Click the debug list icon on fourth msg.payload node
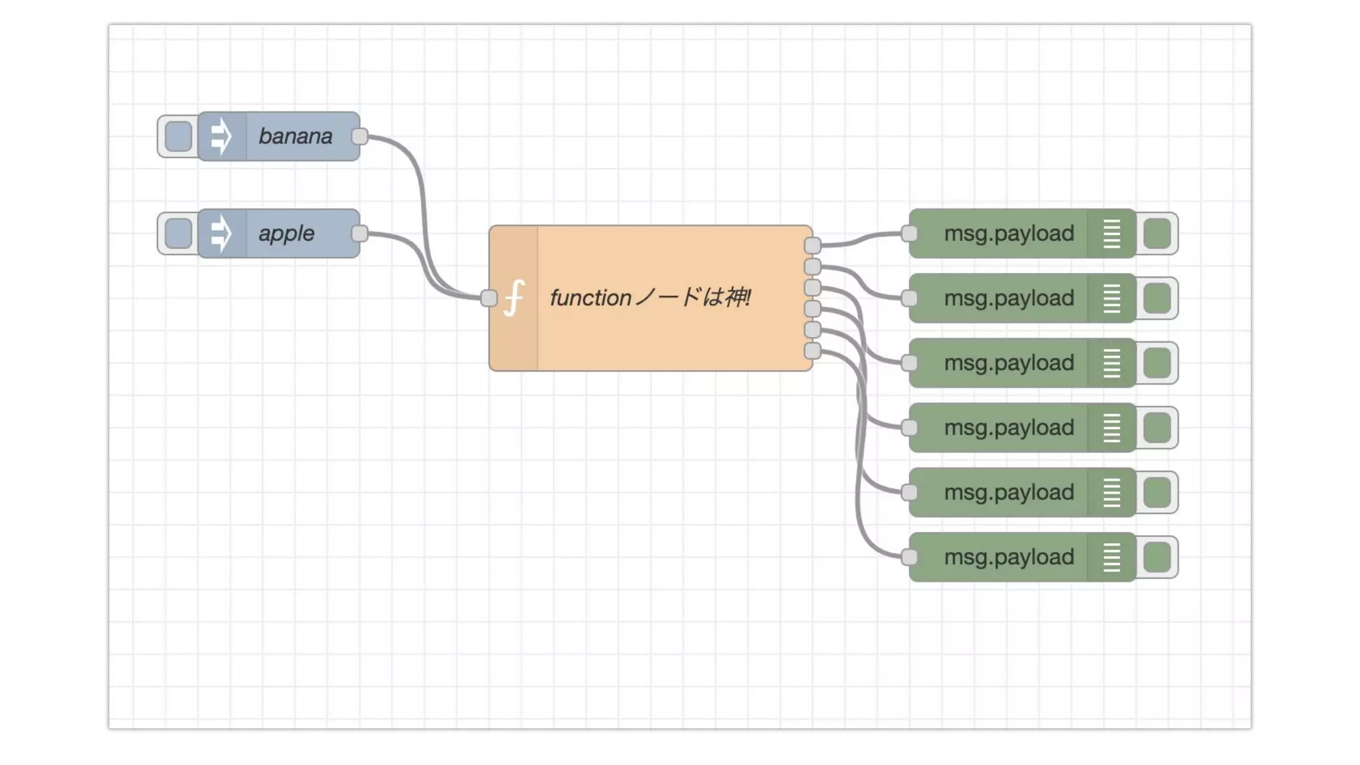This screenshot has width=1360, height=765. (1112, 428)
